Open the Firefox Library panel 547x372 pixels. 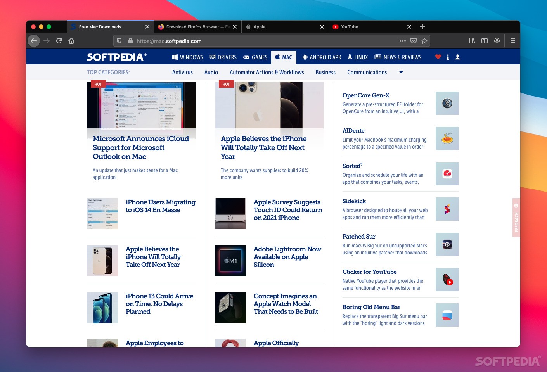click(472, 41)
